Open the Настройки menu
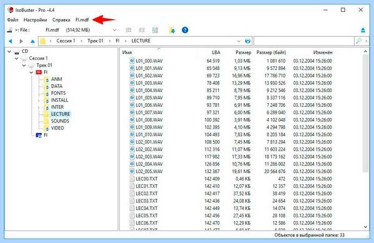 pyautogui.click(x=35, y=20)
